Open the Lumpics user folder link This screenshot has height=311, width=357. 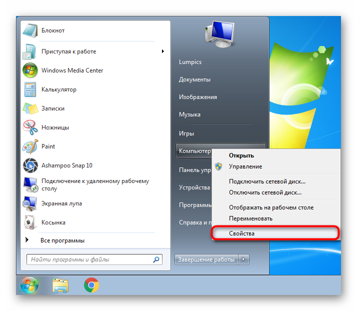click(x=190, y=62)
